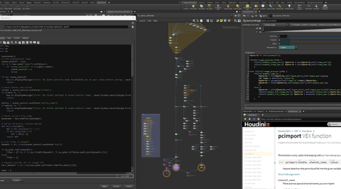
Task: Open VEX breadcrumb link in help
Action: 296,131
